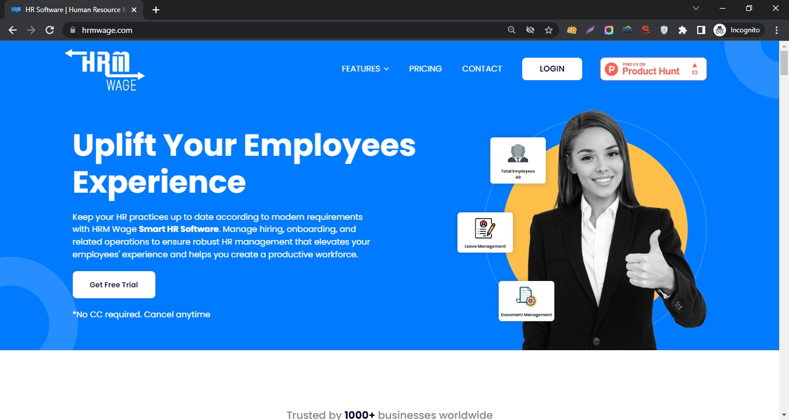The image size is (789, 420).
Task: Click the 'Uplift Your Employees Experience' heading
Action: (244, 163)
